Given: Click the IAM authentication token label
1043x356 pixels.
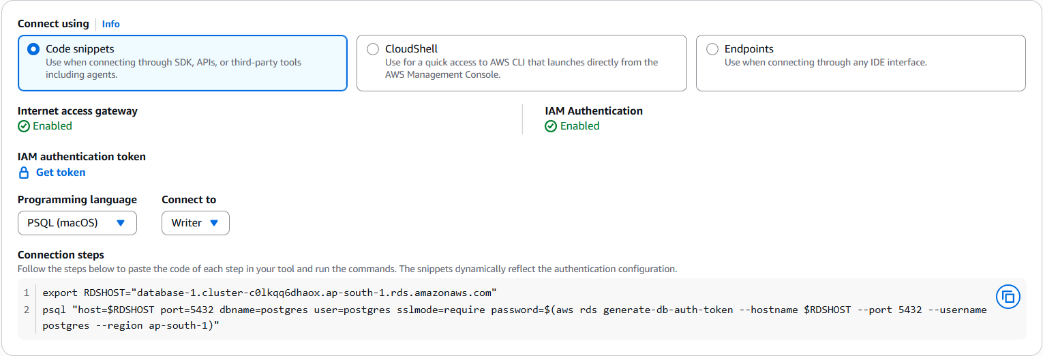Looking at the screenshot, I should (82, 157).
